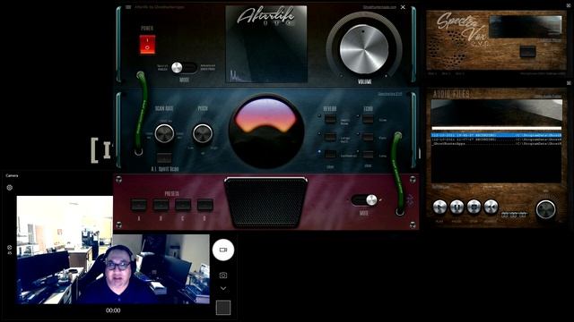Select the second recording row in Audio Files
The image size is (574, 322).
click(496, 140)
